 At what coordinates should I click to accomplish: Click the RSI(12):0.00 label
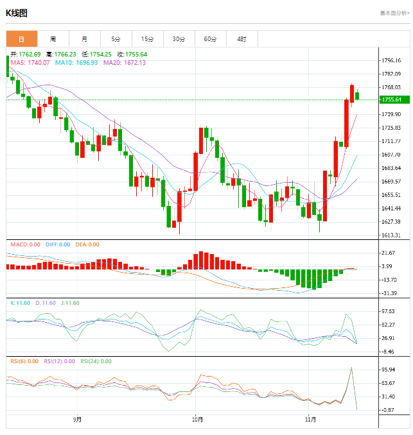coord(60,361)
